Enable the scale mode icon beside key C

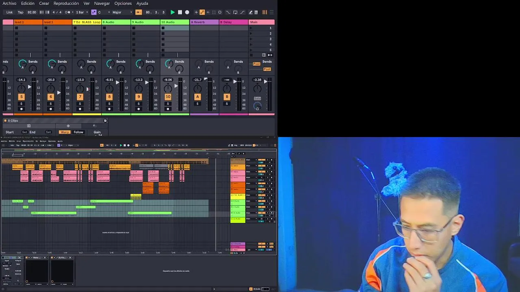click(94, 12)
